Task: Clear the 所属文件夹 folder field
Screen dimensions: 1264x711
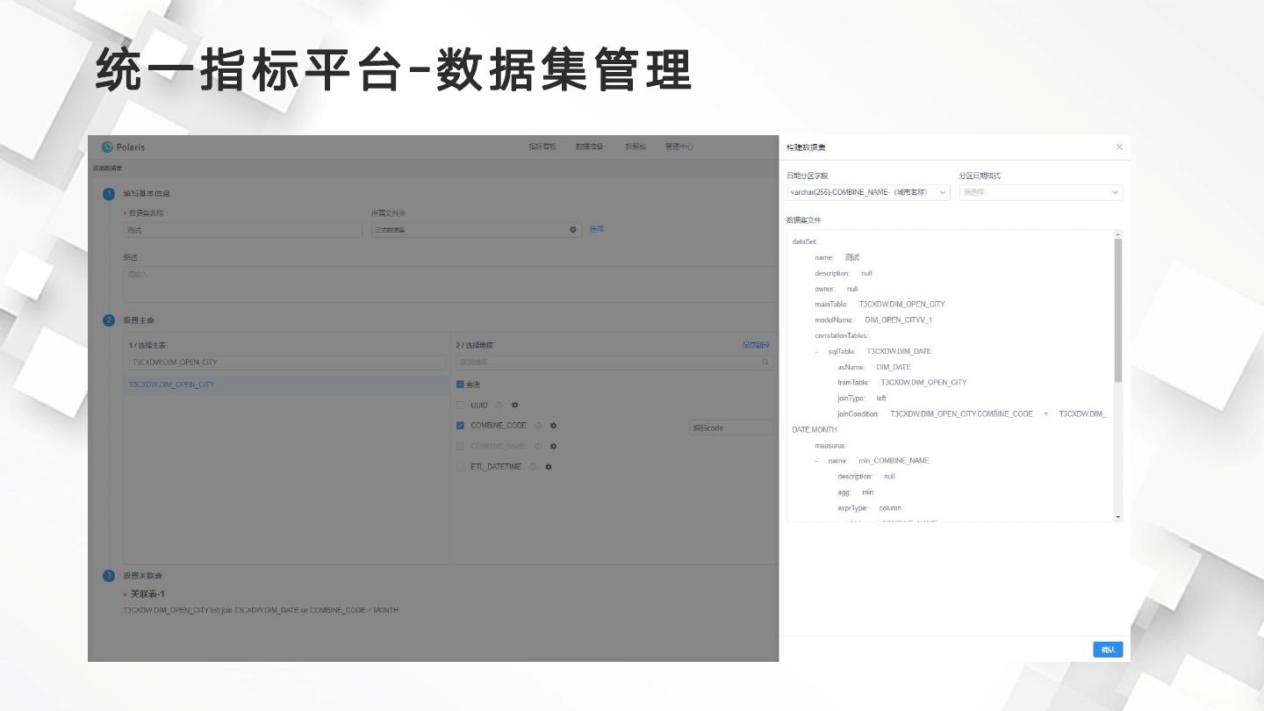Action: click(573, 230)
